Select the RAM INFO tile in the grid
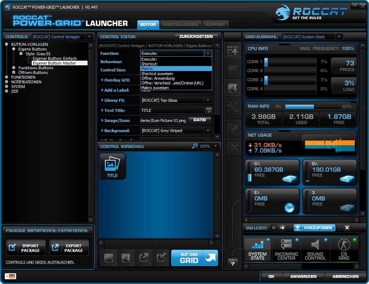Viewport: 369px width, 284px height. (301, 115)
